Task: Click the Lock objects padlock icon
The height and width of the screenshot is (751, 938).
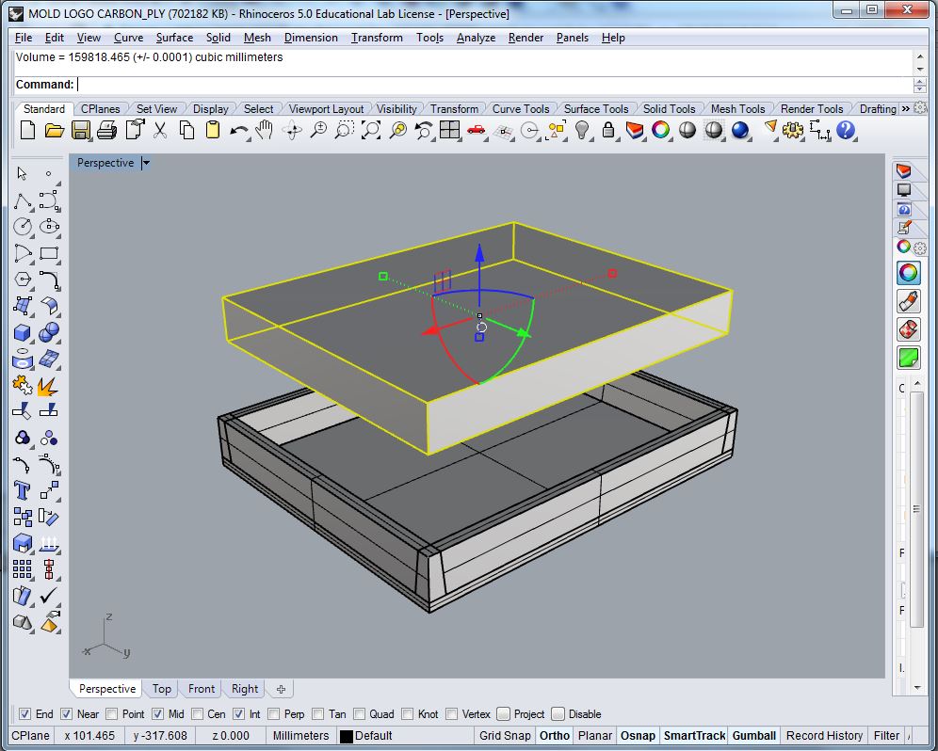Action: coord(608,131)
